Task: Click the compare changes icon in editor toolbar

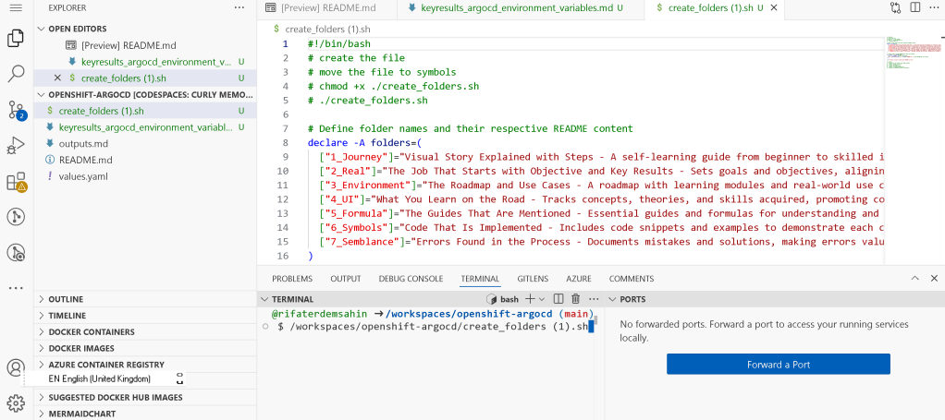Action: (896, 7)
